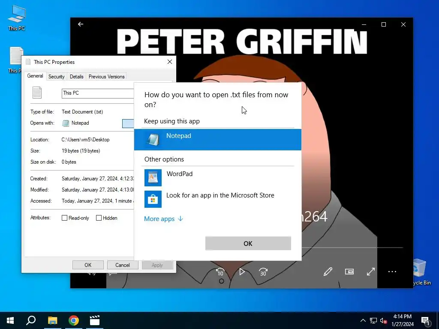Image resolution: width=439 pixels, height=329 pixels.
Task: Show hidden system tray icons
Action: coord(363,320)
